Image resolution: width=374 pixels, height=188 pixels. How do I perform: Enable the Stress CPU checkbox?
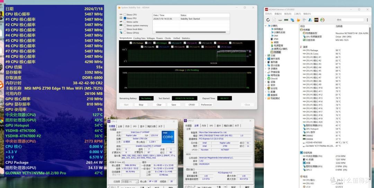coord(125,15)
